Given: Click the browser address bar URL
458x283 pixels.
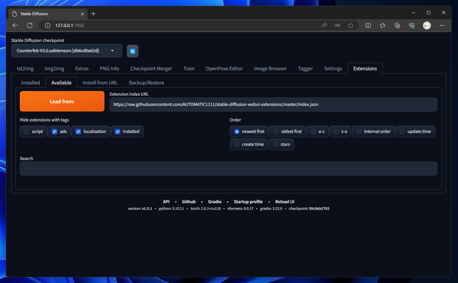Looking at the screenshot, I should 69,25.
